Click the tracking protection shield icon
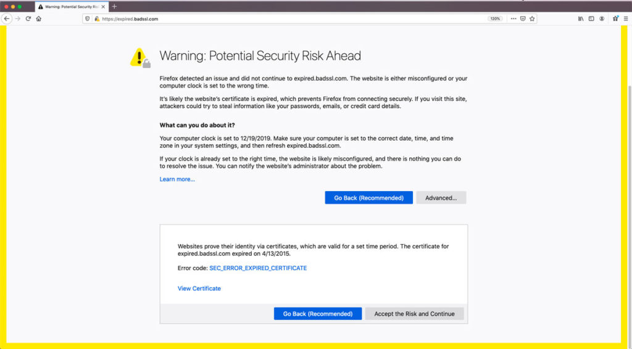Screen dimensions: 632x349 click(88, 18)
